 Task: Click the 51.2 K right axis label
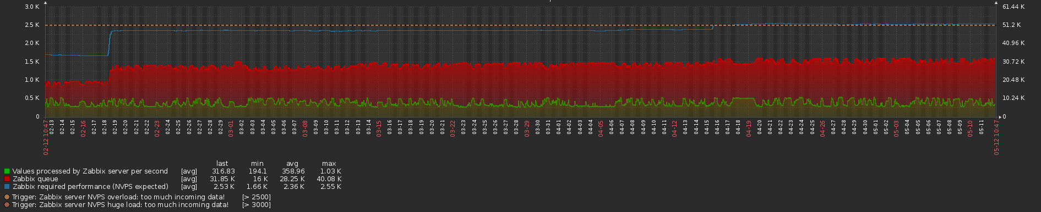pyautogui.click(x=1012, y=25)
